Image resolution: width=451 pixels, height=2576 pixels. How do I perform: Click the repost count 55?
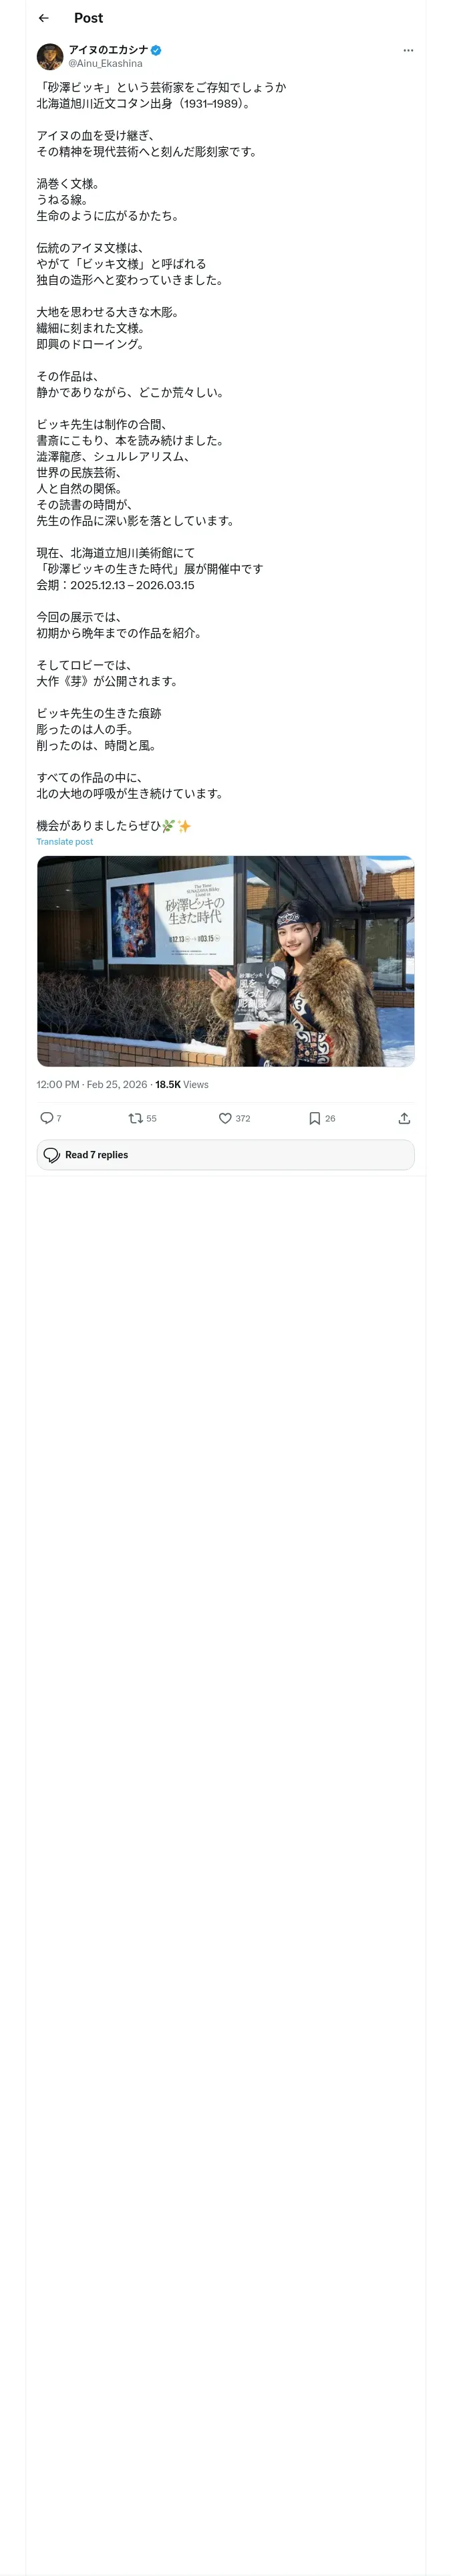[x=152, y=1119]
